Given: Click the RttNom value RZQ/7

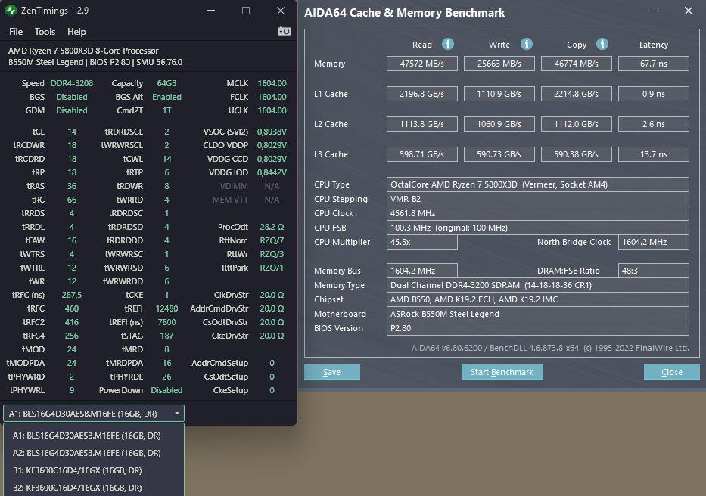Looking at the screenshot, I should coord(272,240).
